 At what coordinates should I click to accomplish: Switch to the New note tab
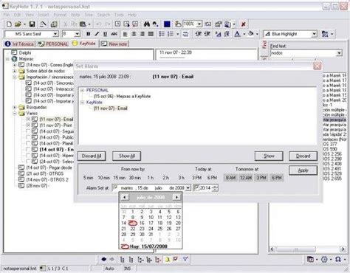point(114,44)
